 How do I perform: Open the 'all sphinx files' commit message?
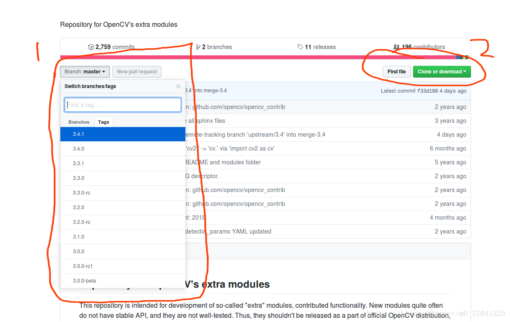(x=206, y=121)
